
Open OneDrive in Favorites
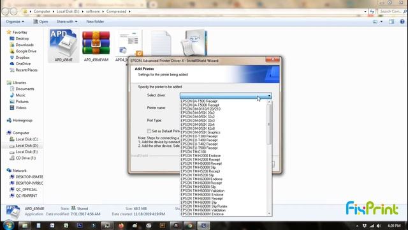[23, 64]
